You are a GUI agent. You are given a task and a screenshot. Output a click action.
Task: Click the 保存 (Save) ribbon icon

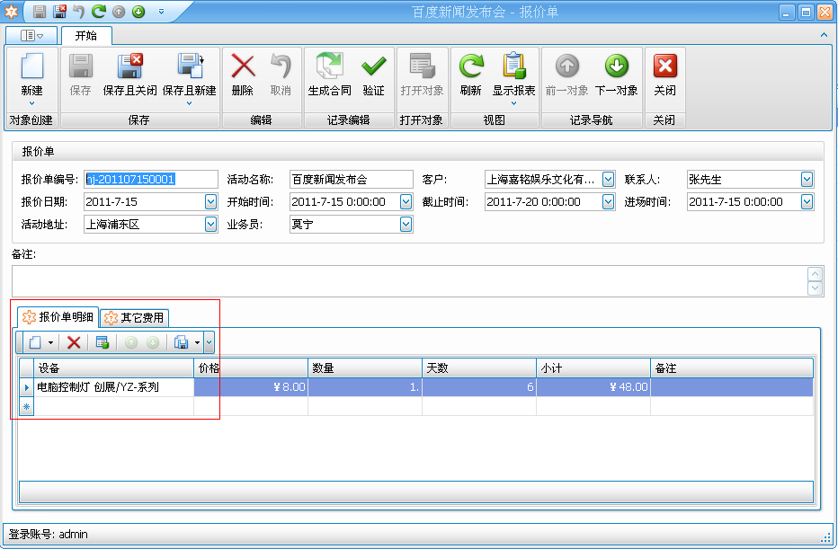point(81,66)
